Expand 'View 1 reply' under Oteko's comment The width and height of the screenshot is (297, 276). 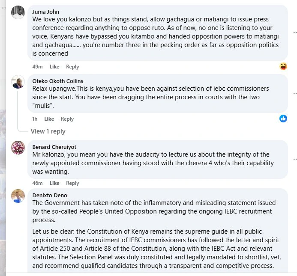(x=48, y=131)
